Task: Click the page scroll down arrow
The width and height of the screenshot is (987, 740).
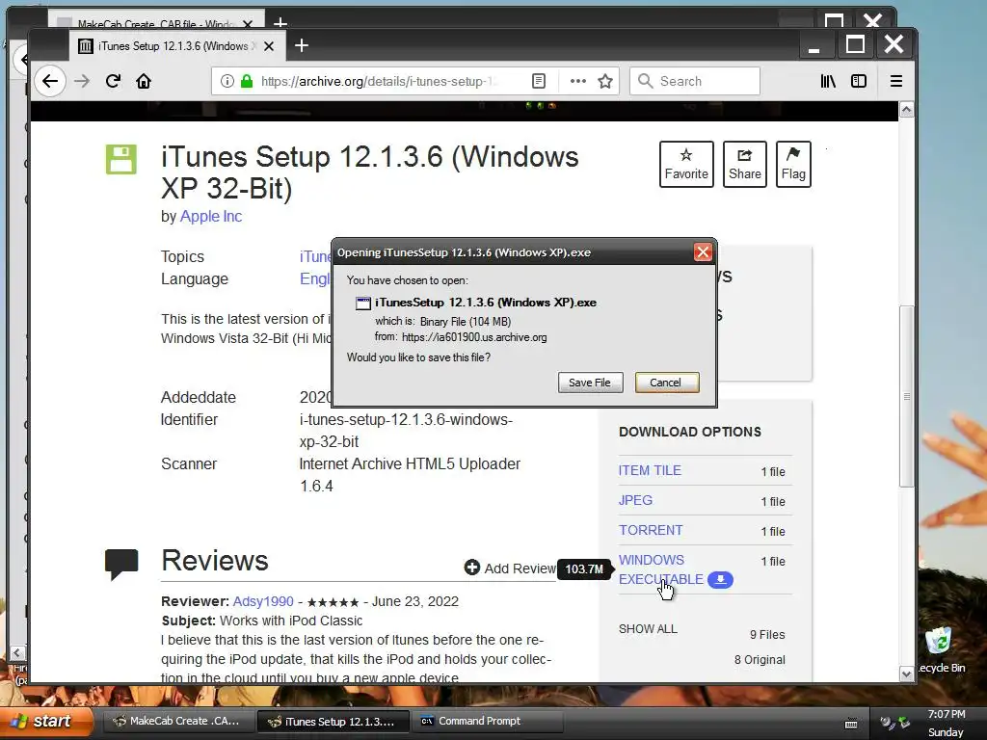Action: 906,674
